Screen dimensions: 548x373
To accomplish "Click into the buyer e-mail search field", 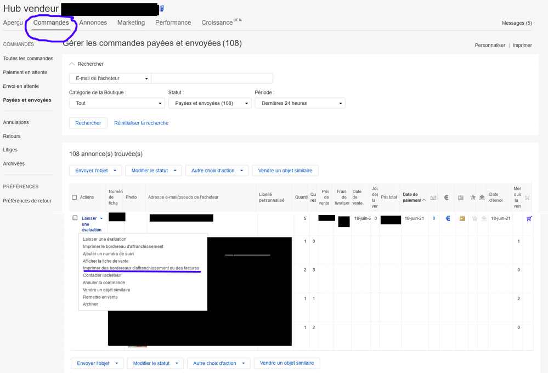I will (x=212, y=78).
